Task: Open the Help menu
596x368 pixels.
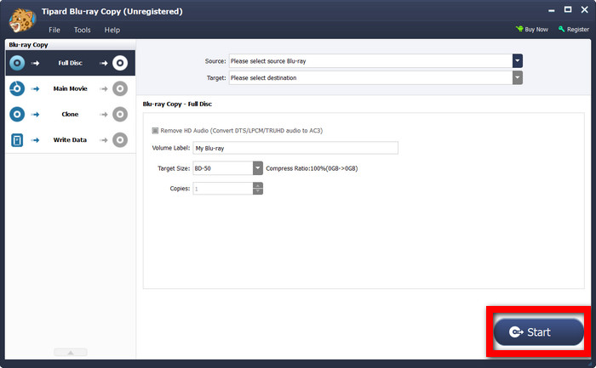Action: coord(112,30)
